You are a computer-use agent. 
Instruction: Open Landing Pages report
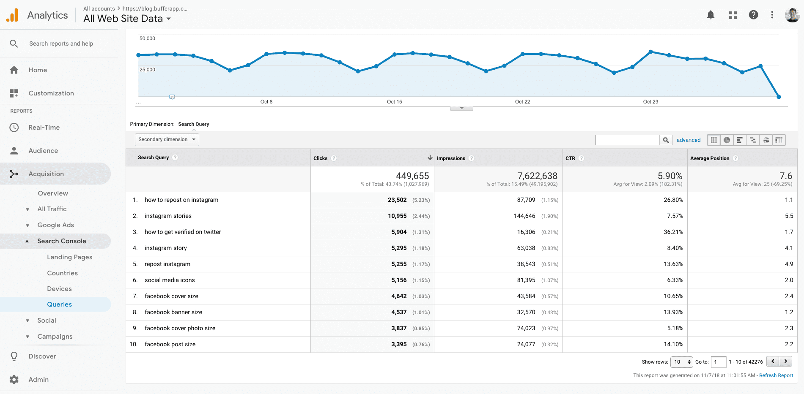[70, 257]
